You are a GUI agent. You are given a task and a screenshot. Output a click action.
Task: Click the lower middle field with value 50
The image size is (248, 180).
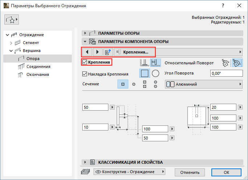pyautogui.click(x=155, y=138)
